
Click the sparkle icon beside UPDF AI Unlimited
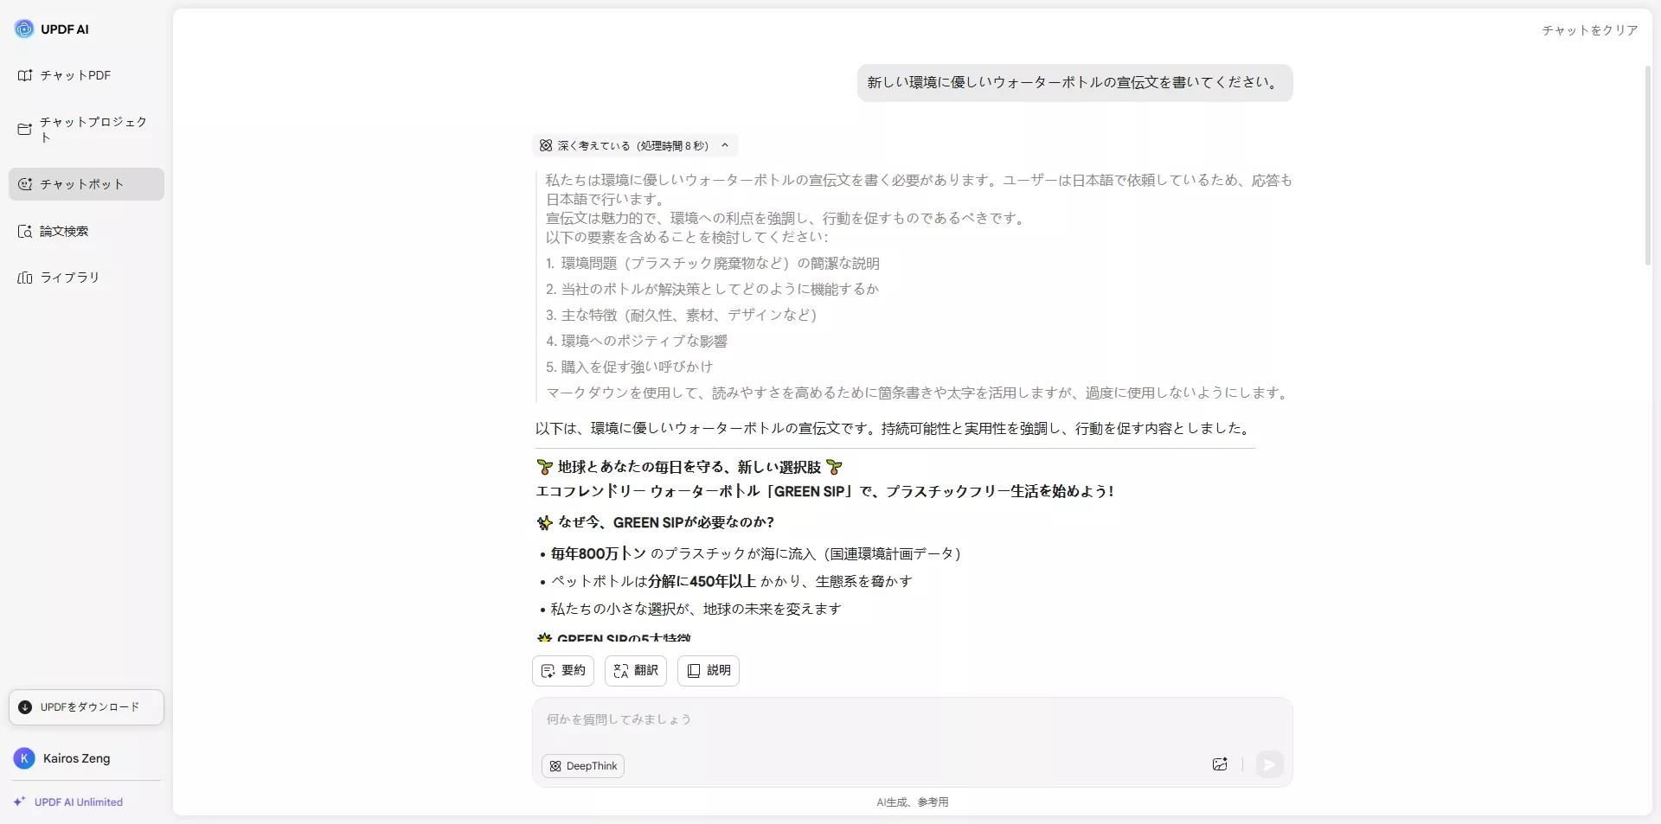pos(19,802)
